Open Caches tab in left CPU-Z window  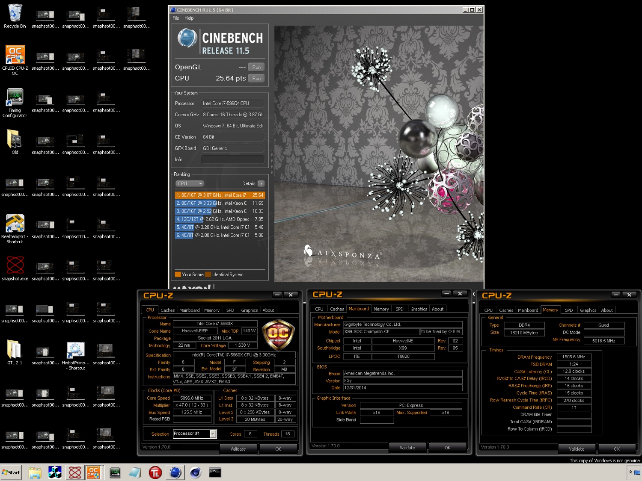167,310
